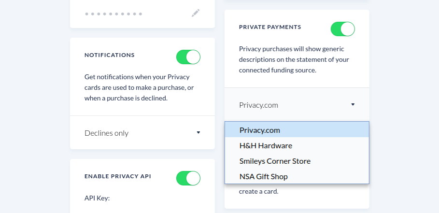Screen dimensions: 439x213
Task: Select the highlighted Privacy.com option in list
Action: (297, 130)
